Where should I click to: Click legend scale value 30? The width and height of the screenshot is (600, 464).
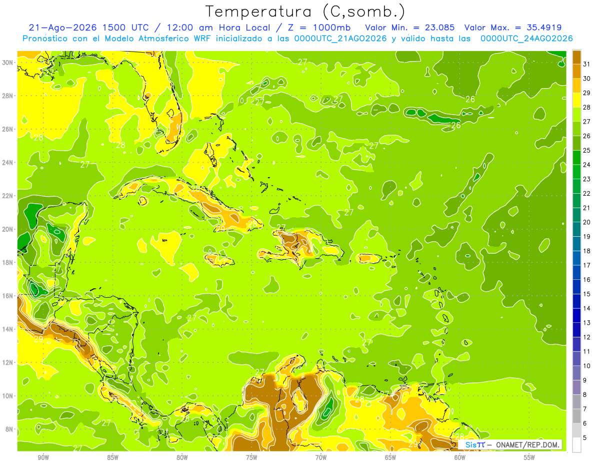(587, 79)
